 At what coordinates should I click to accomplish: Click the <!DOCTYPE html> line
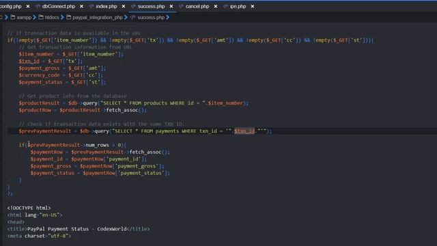pos(29,208)
